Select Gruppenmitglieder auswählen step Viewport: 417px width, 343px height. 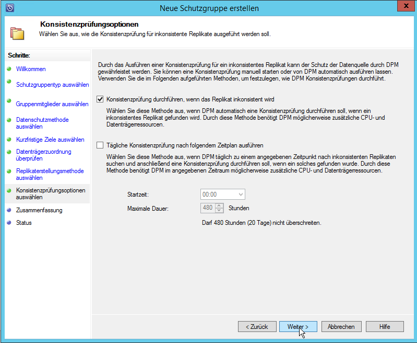click(52, 104)
